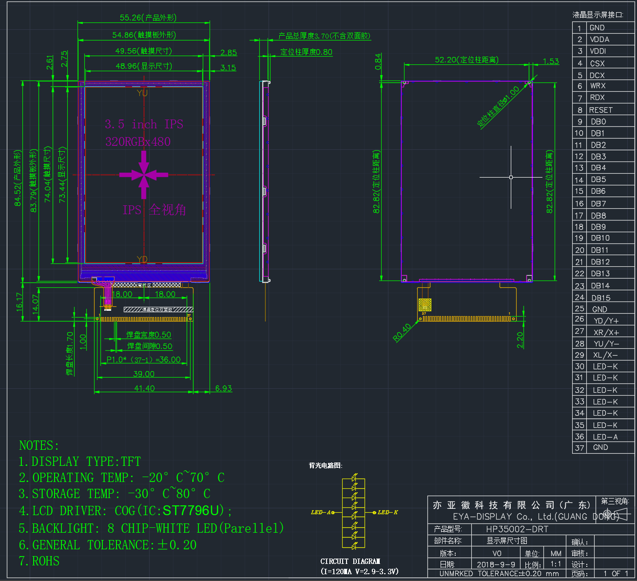Click the 'CIRCUIT DIAGRAM' caption
The image size is (637, 581).
pos(350,561)
